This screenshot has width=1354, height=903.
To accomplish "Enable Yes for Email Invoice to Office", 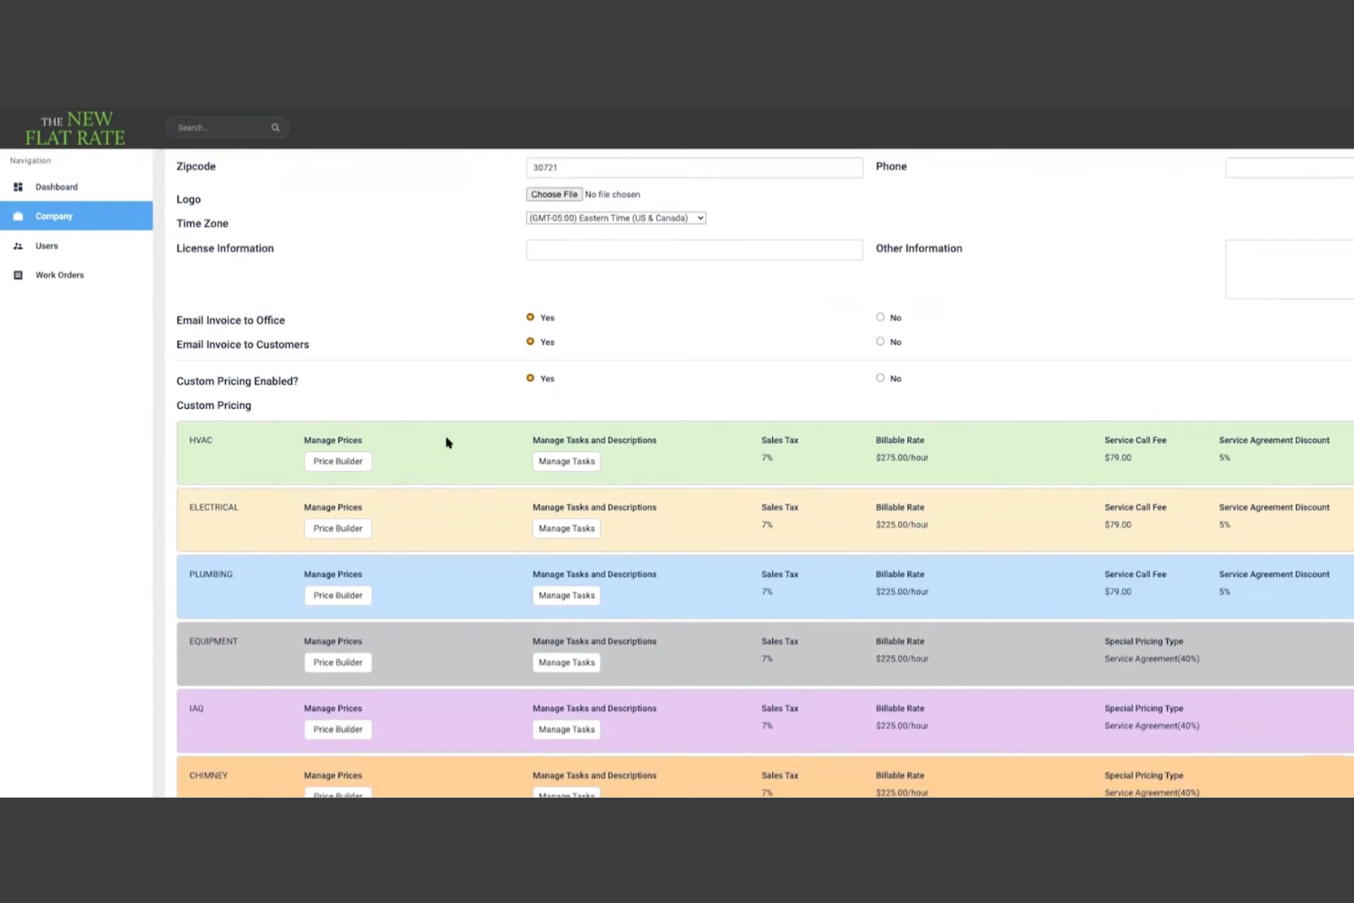I will tap(530, 317).
